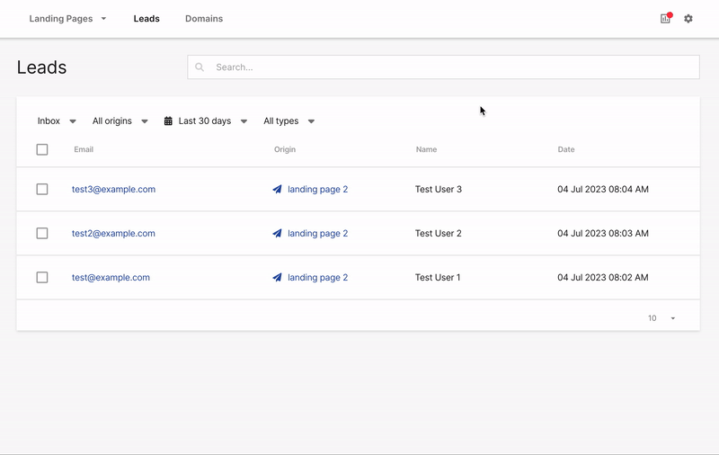This screenshot has width=719, height=455.
Task: Open the notifications icon with red badge
Action: (x=665, y=18)
